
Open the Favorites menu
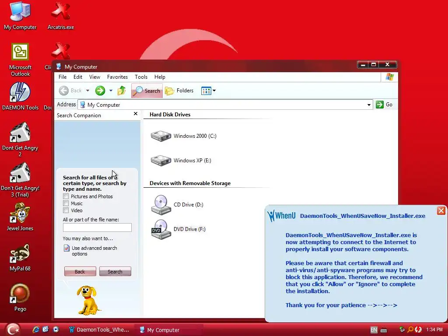point(117,77)
